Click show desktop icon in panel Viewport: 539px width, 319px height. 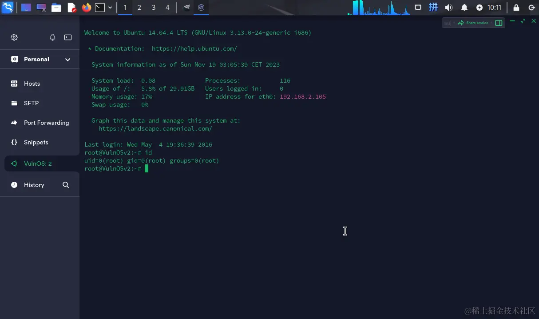click(26, 7)
